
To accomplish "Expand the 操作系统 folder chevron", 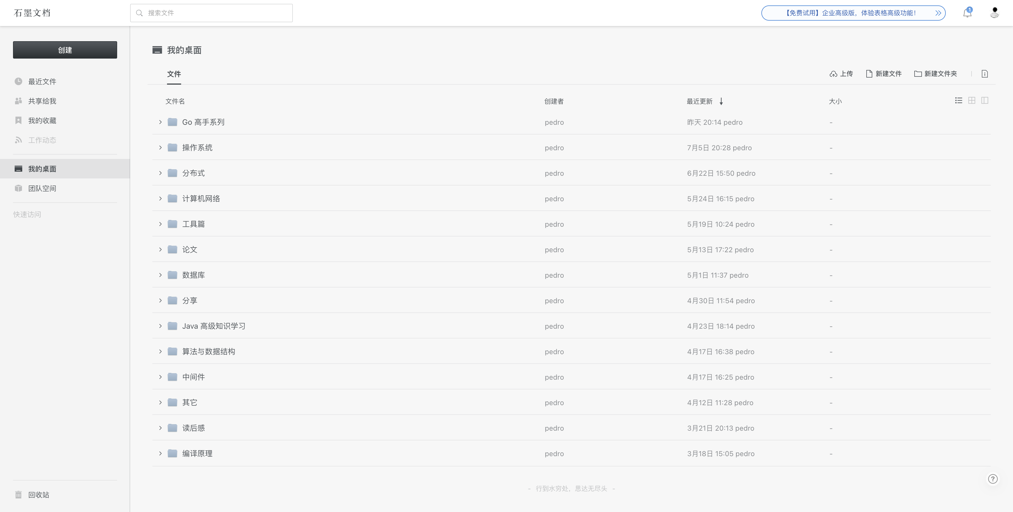I will click(x=161, y=148).
